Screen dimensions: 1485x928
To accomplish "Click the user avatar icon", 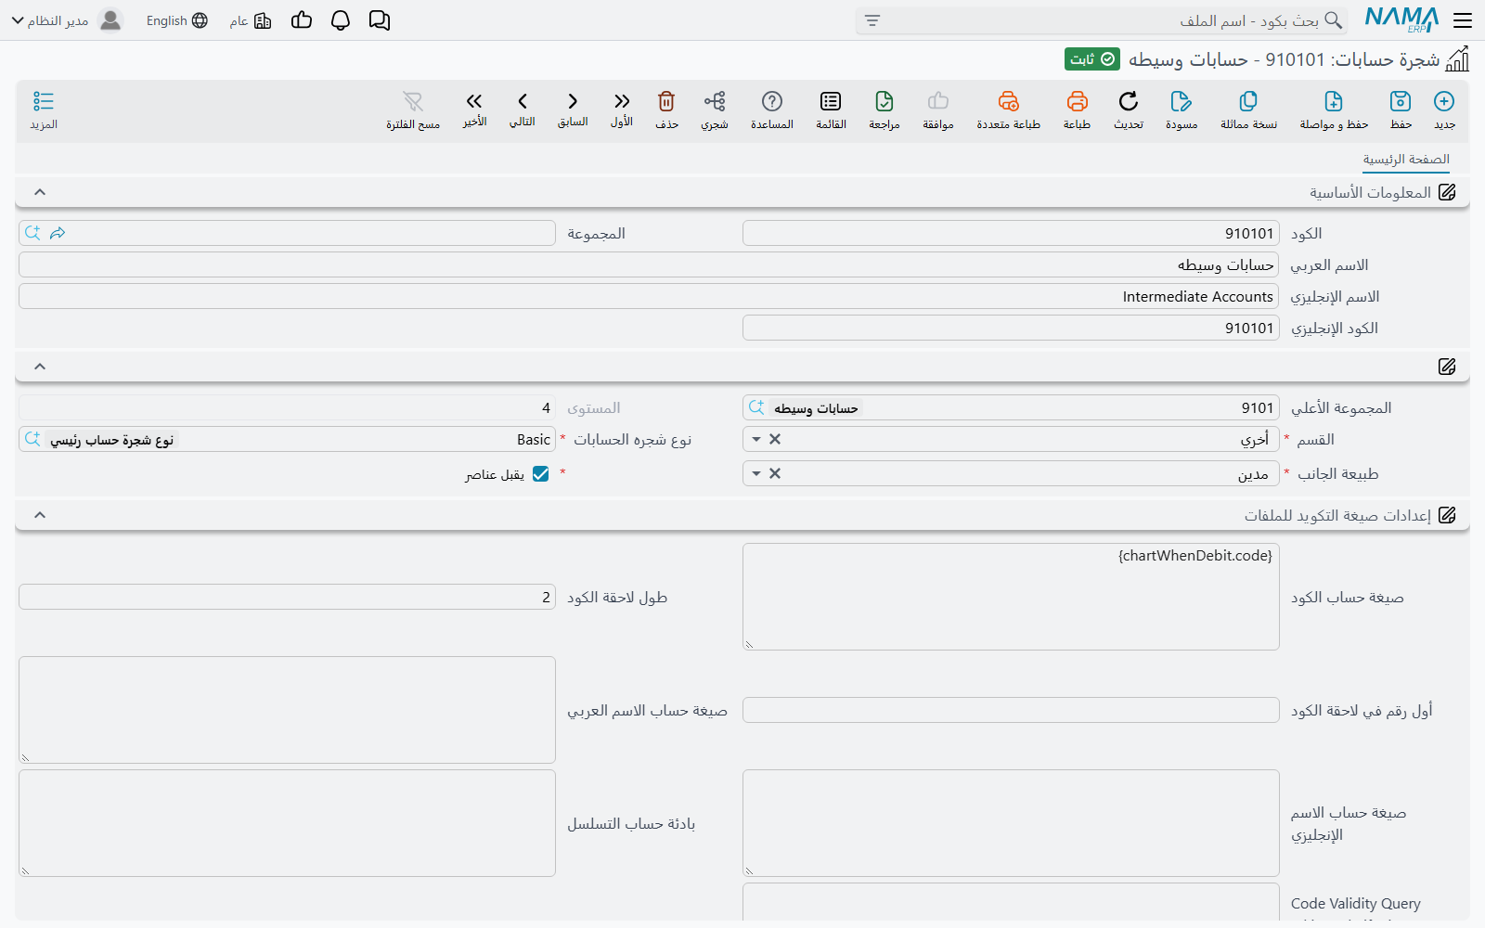I will click(110, 20).
